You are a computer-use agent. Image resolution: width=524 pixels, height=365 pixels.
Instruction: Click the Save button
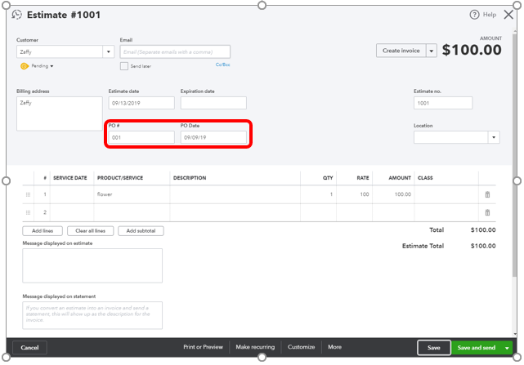click(x=434, y=348)
